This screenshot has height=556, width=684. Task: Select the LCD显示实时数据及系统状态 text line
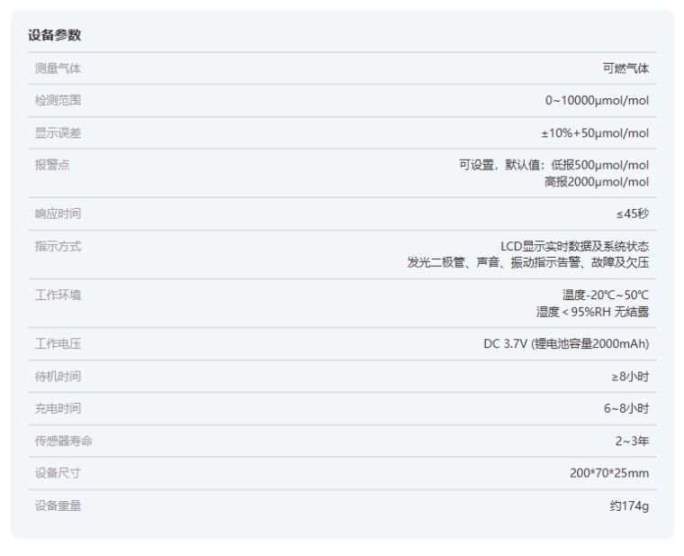[x=574, y=246]
